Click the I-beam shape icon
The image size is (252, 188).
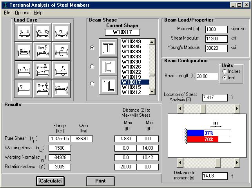click(108, 48)
